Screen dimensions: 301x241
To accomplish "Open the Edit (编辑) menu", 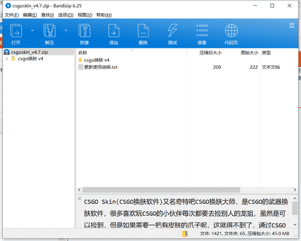I will (x=30, y=15).
